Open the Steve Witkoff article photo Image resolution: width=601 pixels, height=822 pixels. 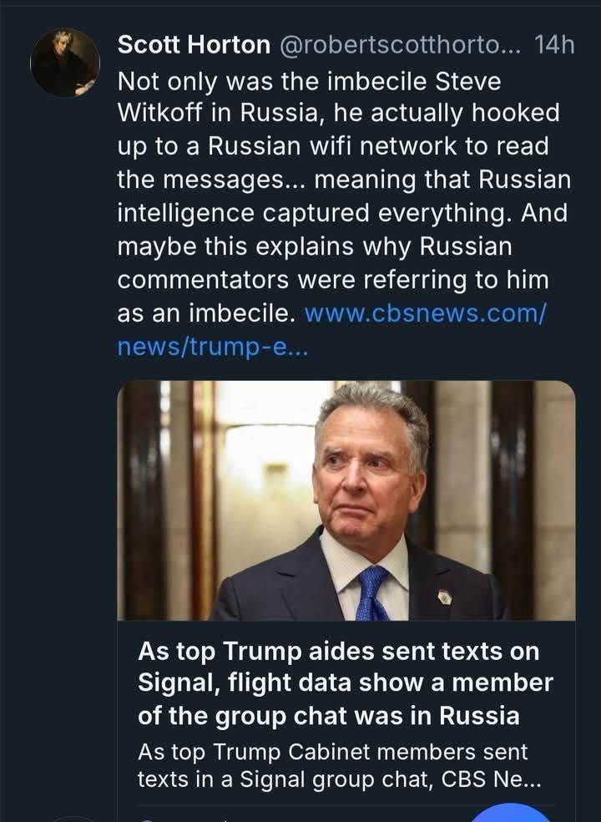pyautogui.click(x=346, y=500)
